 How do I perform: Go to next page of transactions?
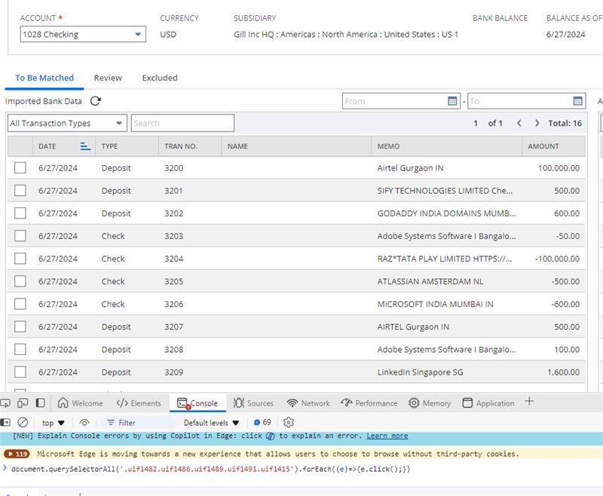(537, 123)
